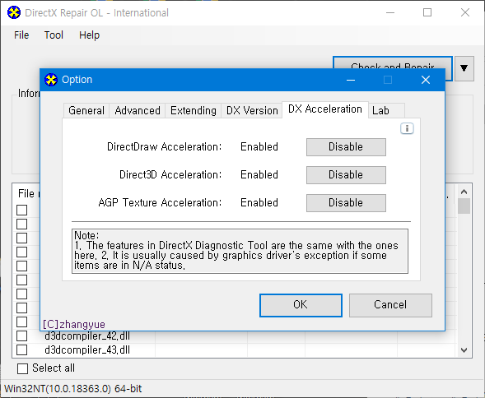Click the DirectX Repair main window icon
Screen dimensions: 485x398
coord(14,12)
